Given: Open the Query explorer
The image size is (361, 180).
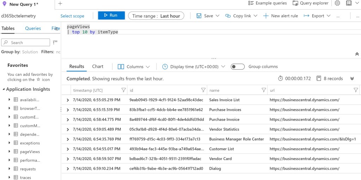Looking at the screenshot, I should point(310,3).
